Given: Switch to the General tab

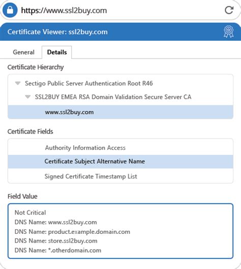Looking at the screenshot, I should click(23, 52).
